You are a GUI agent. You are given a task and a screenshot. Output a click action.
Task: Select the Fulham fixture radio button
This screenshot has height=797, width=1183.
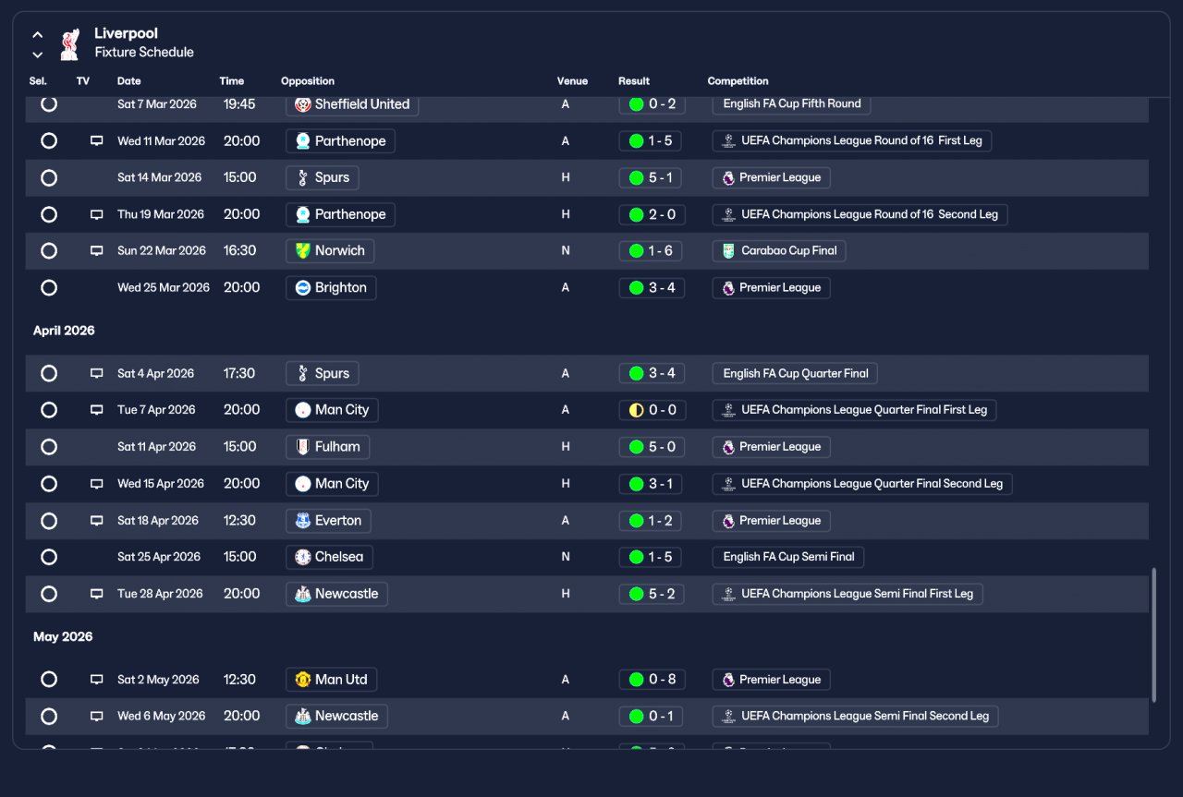coord(49,447)
